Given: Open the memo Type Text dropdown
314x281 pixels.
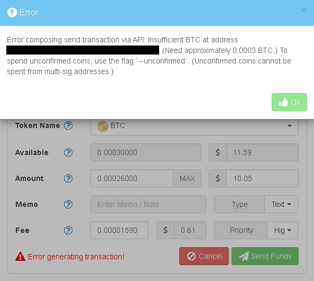Looking at the screenshot, I should coord(281,204).
